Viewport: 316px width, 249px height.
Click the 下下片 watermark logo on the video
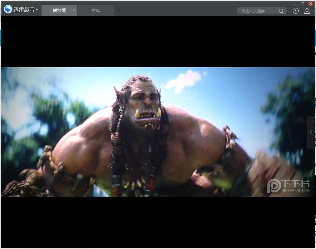tap(289, 186)
